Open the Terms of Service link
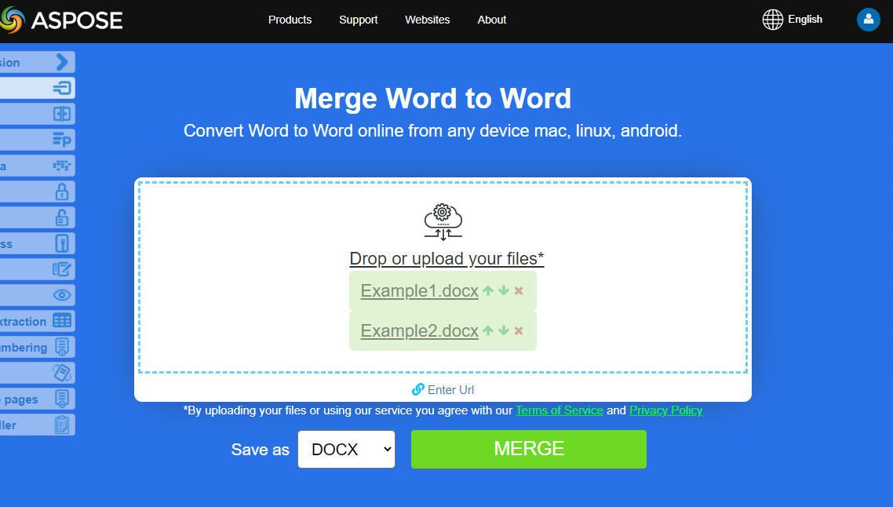 coord(559,410)
